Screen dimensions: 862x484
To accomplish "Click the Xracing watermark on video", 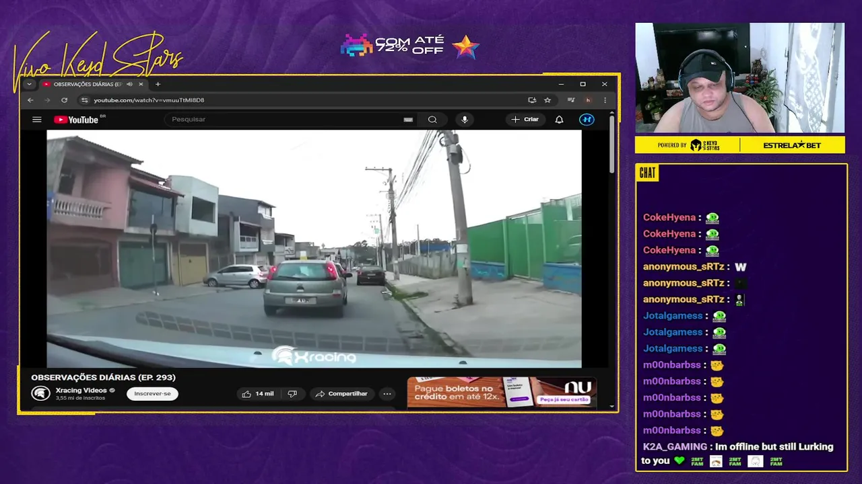I will pos(314,356).
